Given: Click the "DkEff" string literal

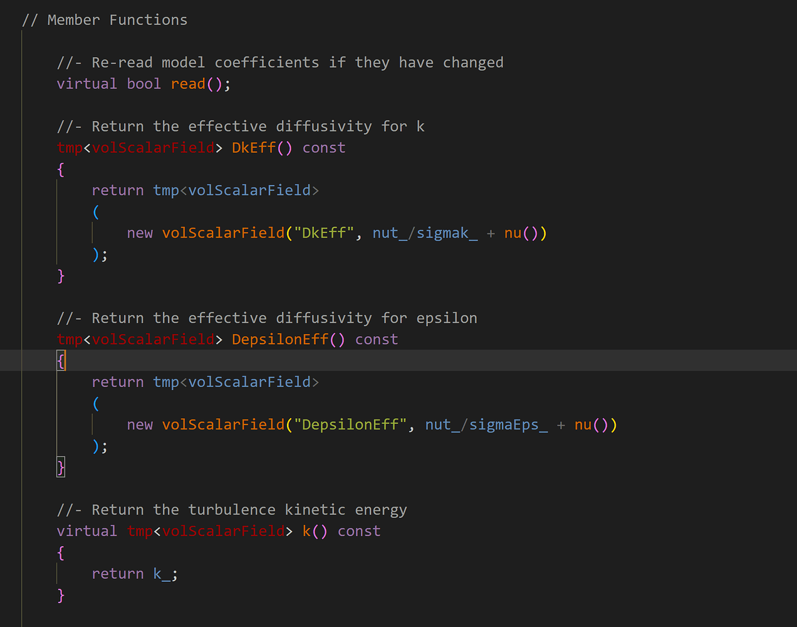Looking at the screenshot, I should (324, 233).
